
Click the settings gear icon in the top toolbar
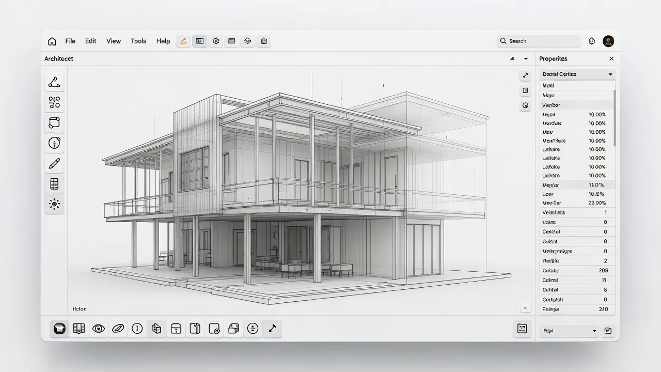coord(216,41)
